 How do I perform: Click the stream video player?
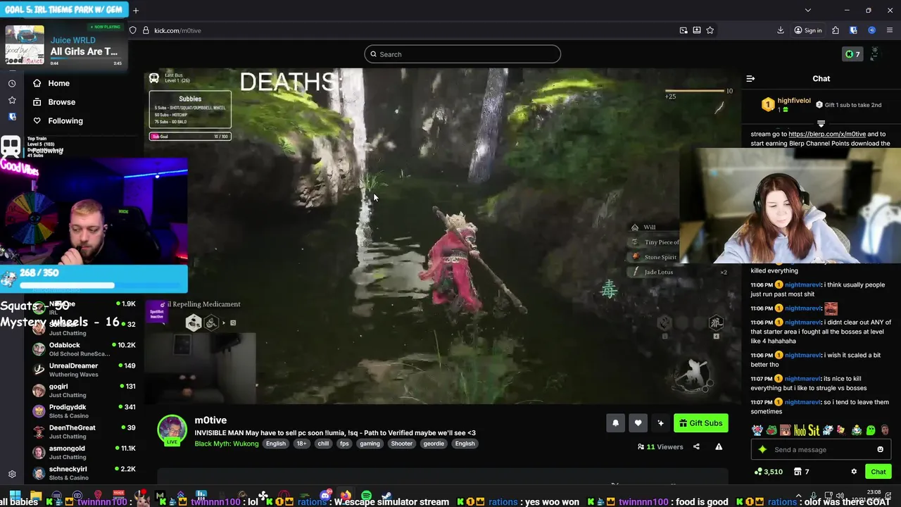(443, 236)
